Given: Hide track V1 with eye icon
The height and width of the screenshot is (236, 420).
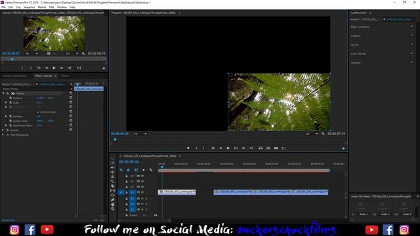Looking at the screenshot, I should (142, 192).
